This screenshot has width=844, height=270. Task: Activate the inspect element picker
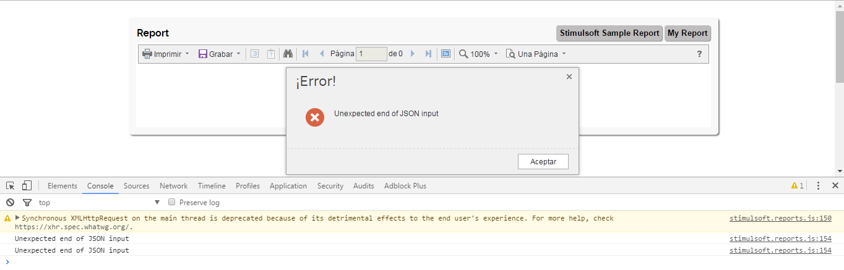11,185
